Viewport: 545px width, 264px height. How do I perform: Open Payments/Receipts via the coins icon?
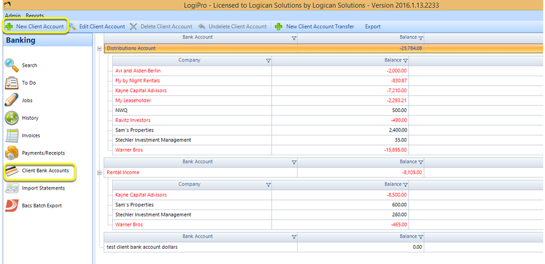[11, 153]
